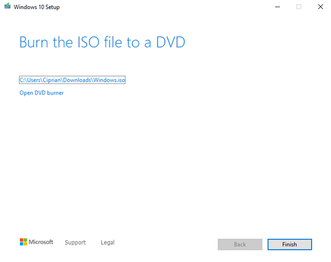The image size is (331, 262).
Task: Open the Support link
Action: click(x=75, y=243)
